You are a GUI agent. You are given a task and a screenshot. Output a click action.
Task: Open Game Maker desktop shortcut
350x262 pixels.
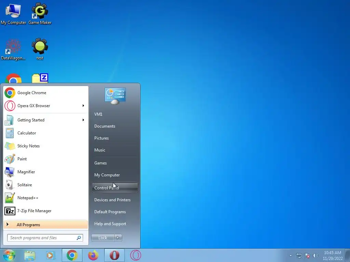click(40, 14)
